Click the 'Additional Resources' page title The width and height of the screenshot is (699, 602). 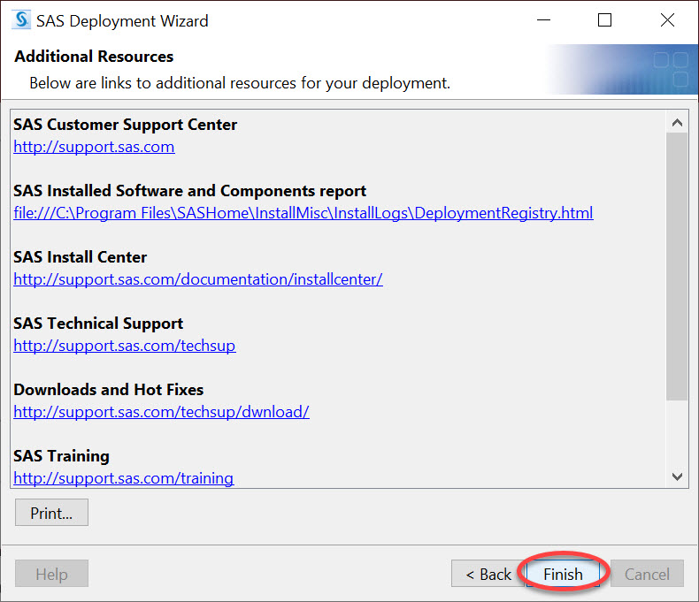[94, 57]
